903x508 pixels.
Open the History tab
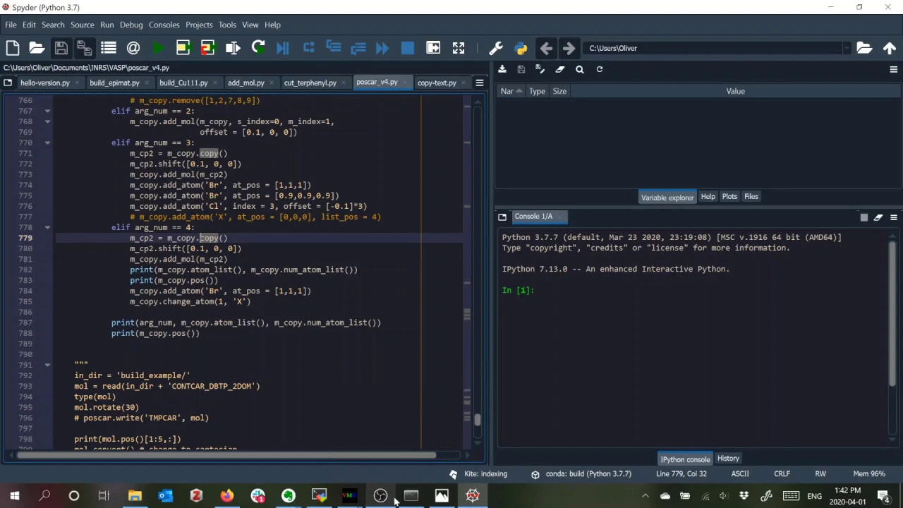(728, 459)
